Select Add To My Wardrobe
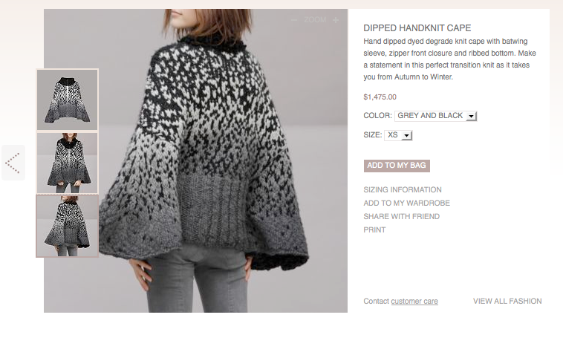This screenshot has width=563, height=358. point(406,204)
